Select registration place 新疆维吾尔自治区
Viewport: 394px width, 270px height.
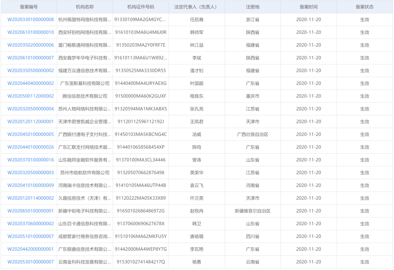tap(252, 211)
